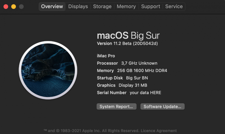Open the Storage tab
This screenshot has width=225, height=134.
coord(102,6)
